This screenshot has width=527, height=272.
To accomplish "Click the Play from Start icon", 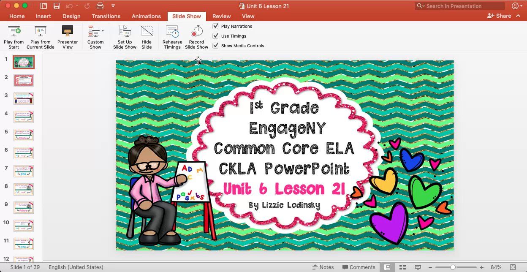I will pyautogui.click(x=14, y=32).
